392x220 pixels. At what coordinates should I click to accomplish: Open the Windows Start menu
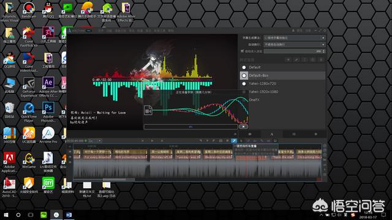pos(6,215)
